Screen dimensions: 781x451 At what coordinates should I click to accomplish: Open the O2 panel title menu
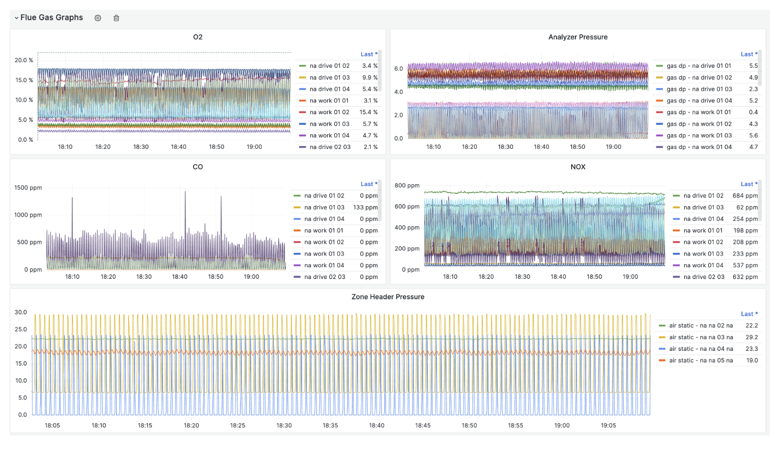(x=197, y=37)
